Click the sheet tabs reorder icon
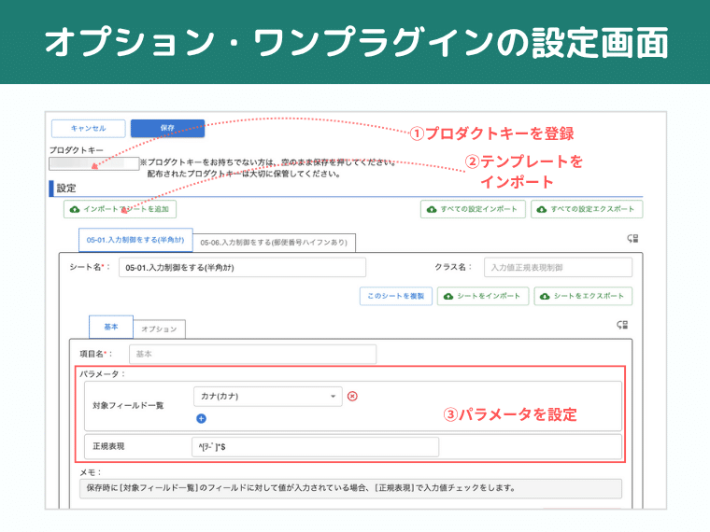 (x=632, y=239)
